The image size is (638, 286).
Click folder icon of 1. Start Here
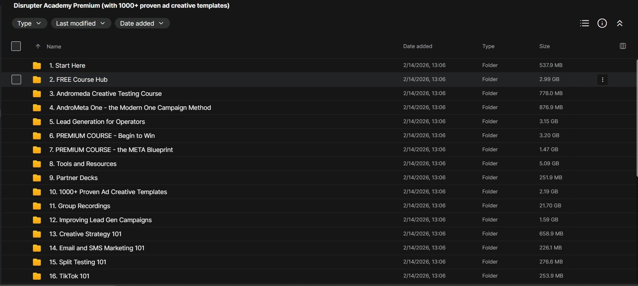point(37,66)
